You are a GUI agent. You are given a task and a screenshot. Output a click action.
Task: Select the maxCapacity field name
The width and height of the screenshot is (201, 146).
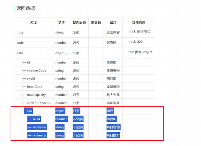[x=36, y=95]
